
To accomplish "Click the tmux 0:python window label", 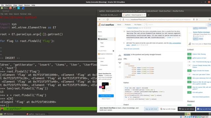I will point(14,109).
